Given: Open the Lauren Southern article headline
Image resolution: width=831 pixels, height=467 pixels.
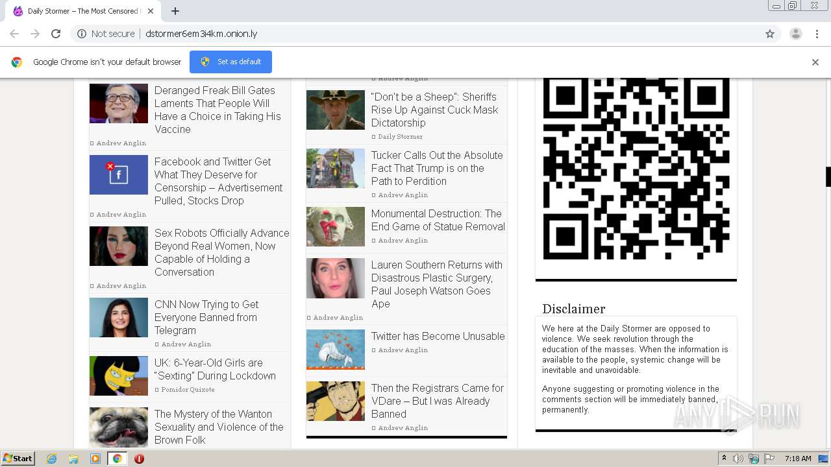Looking at the screenshot, I should (436, 284).
